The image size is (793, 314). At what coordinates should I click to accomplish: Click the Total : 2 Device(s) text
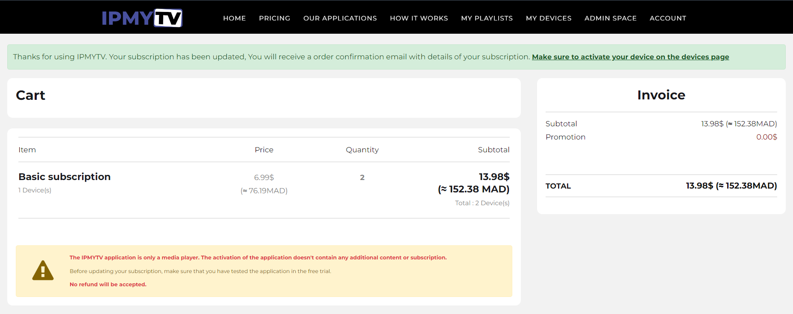(x=482, y=203)
